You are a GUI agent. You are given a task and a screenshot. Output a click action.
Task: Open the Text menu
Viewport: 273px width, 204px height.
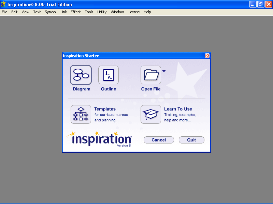(x=37, y=12)
